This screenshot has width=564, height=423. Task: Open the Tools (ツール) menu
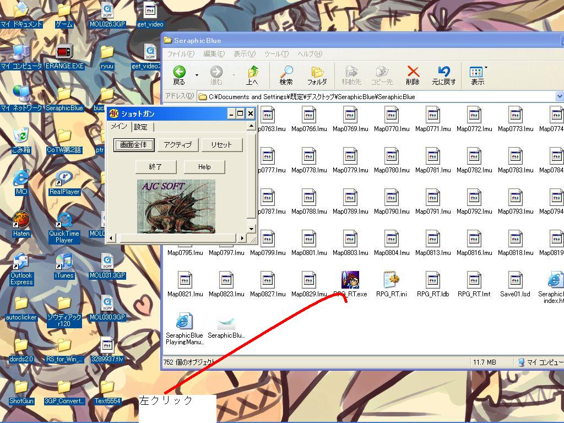tap(276, 54)
